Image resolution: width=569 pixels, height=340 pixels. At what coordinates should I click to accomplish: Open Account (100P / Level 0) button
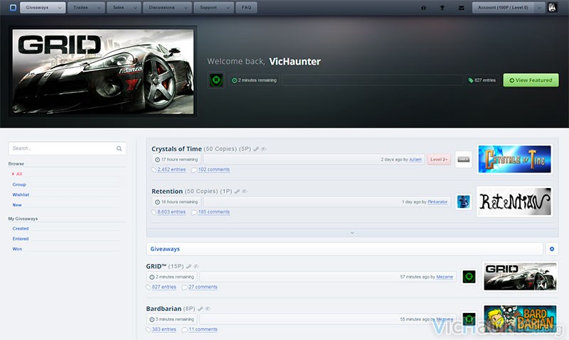[x=504, y=8]
